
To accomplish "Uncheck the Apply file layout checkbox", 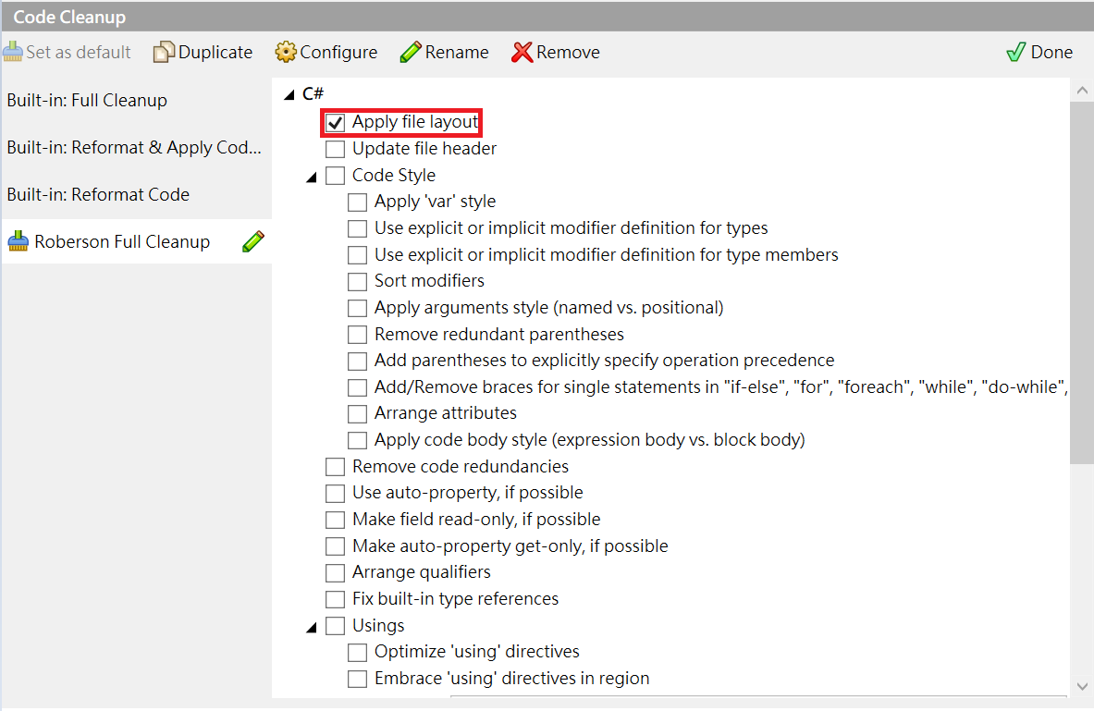I will click(335, 122).
